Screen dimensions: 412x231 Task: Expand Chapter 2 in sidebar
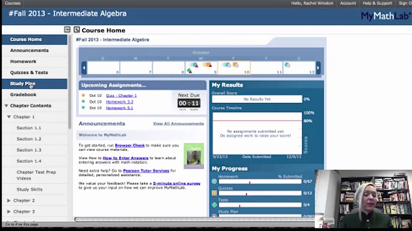[9, 201]
